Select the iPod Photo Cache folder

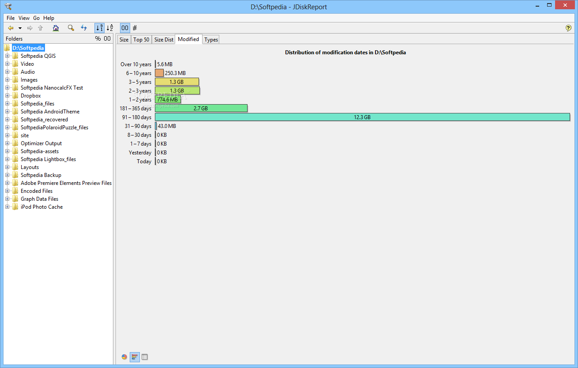pyautogui.click(x=41, y=207)
